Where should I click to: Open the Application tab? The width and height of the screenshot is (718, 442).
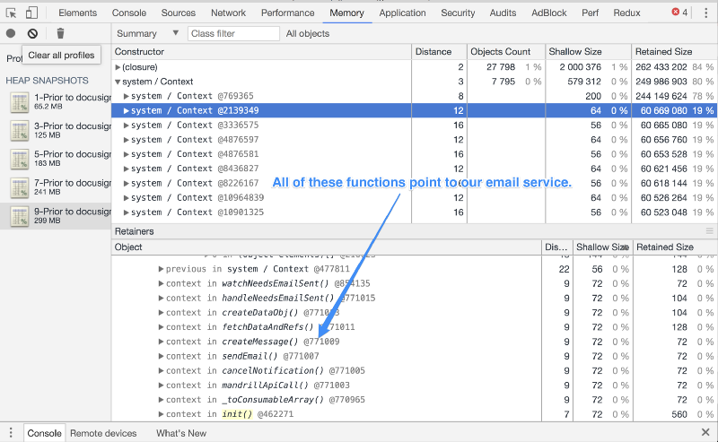402,13
